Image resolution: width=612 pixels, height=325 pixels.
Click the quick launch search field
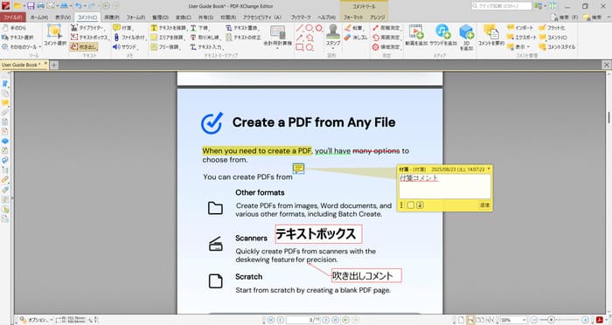502,6
